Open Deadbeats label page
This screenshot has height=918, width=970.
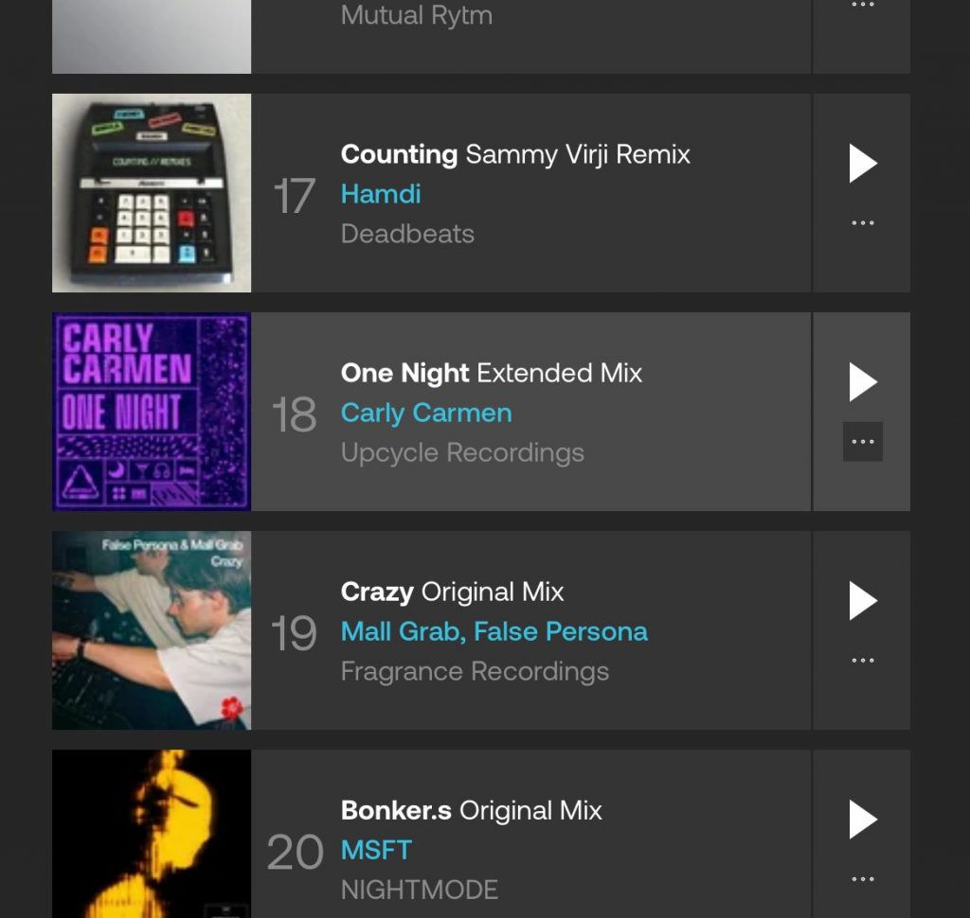point(407,235)
